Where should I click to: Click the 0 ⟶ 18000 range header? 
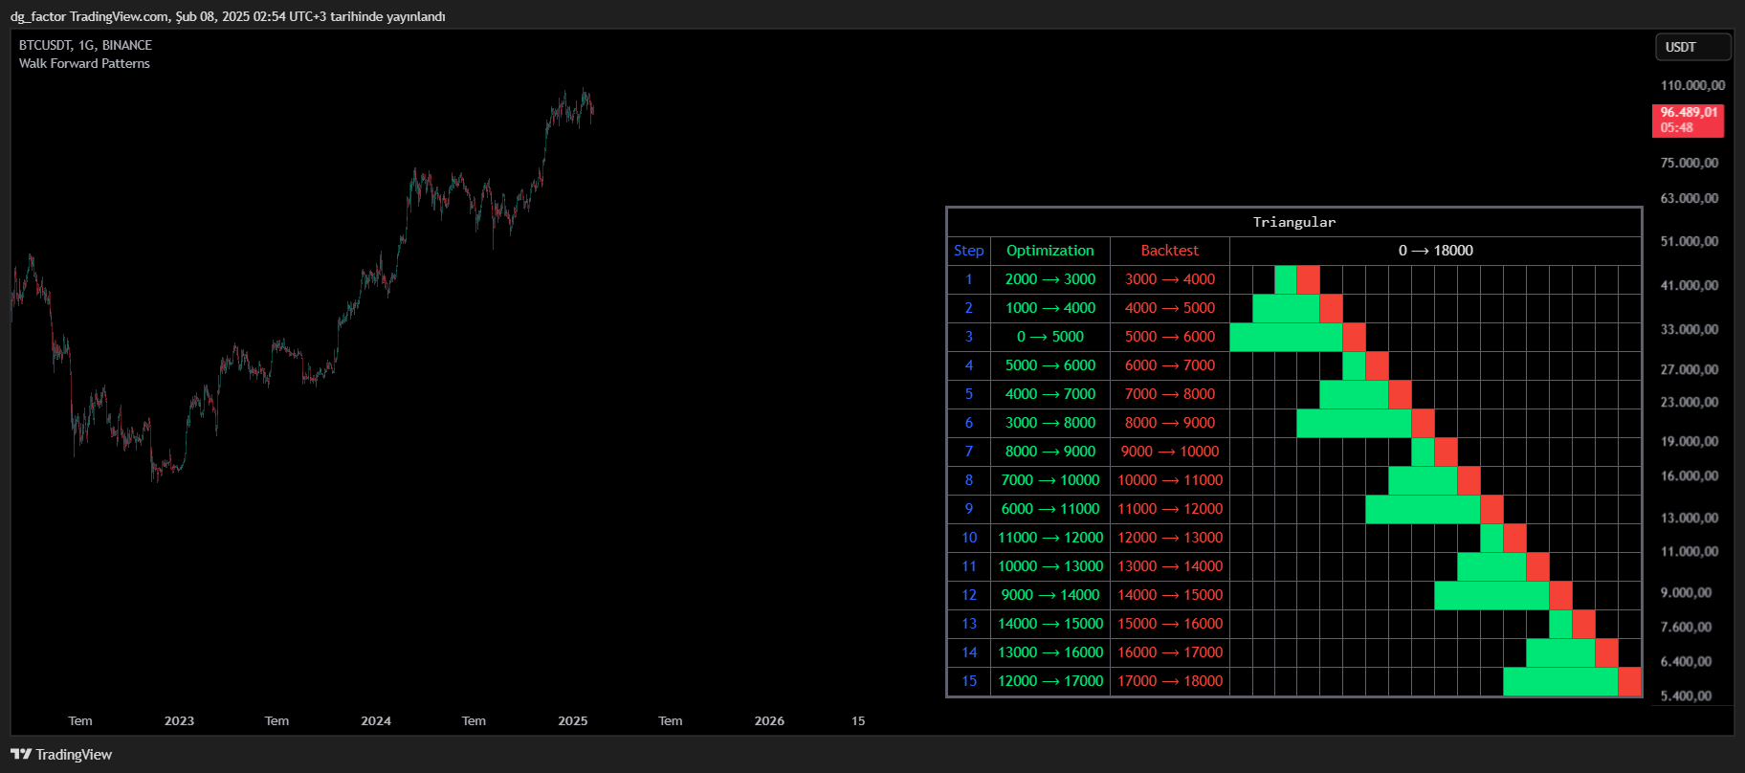(x=1435, y=251)
